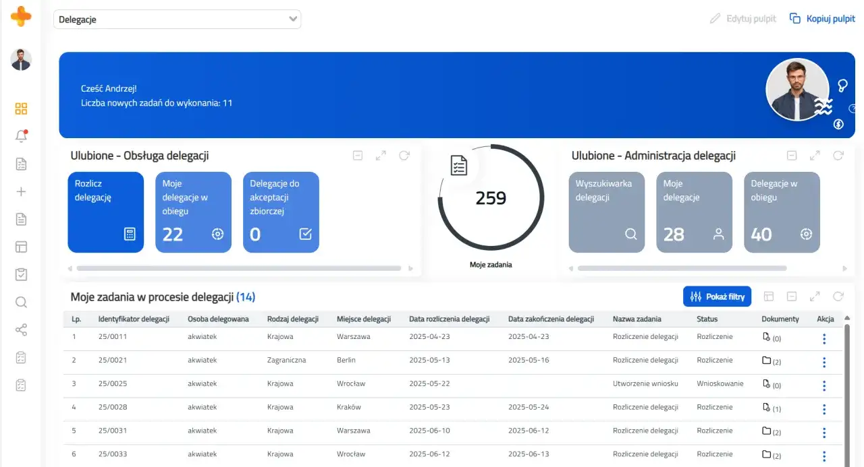Refresh the Ulubione - Obsługa delegacji panel
This screenshot has width=864, height=467.
404,156
